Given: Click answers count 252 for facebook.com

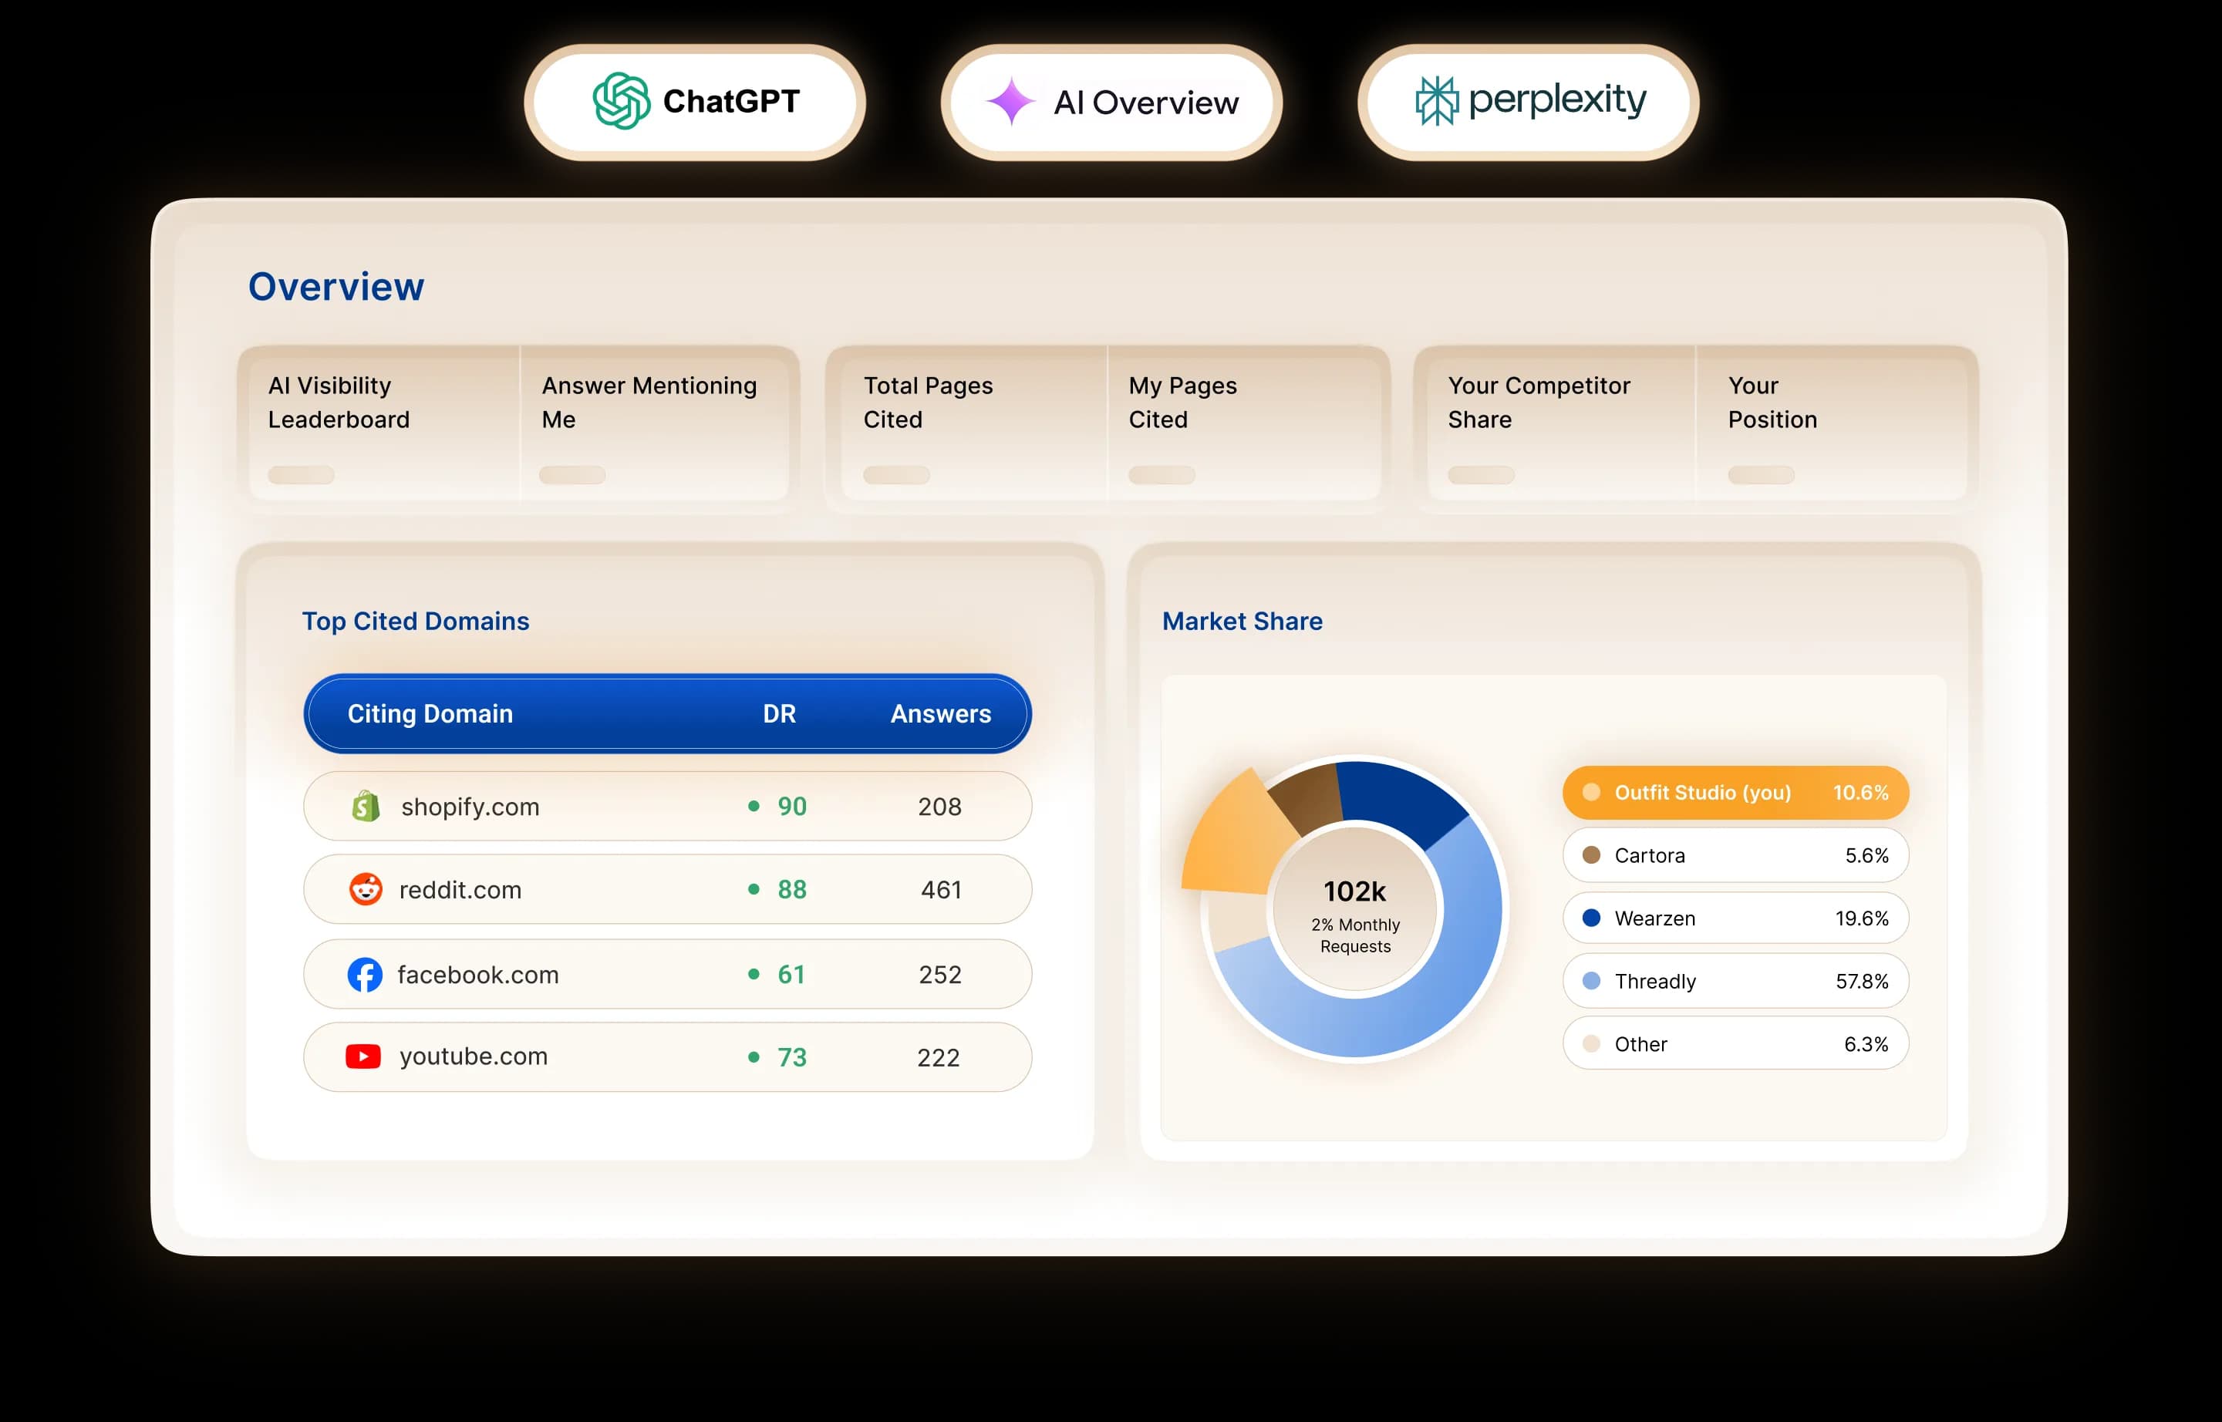Looking at the screenshot, I should [x=940, y=975].
